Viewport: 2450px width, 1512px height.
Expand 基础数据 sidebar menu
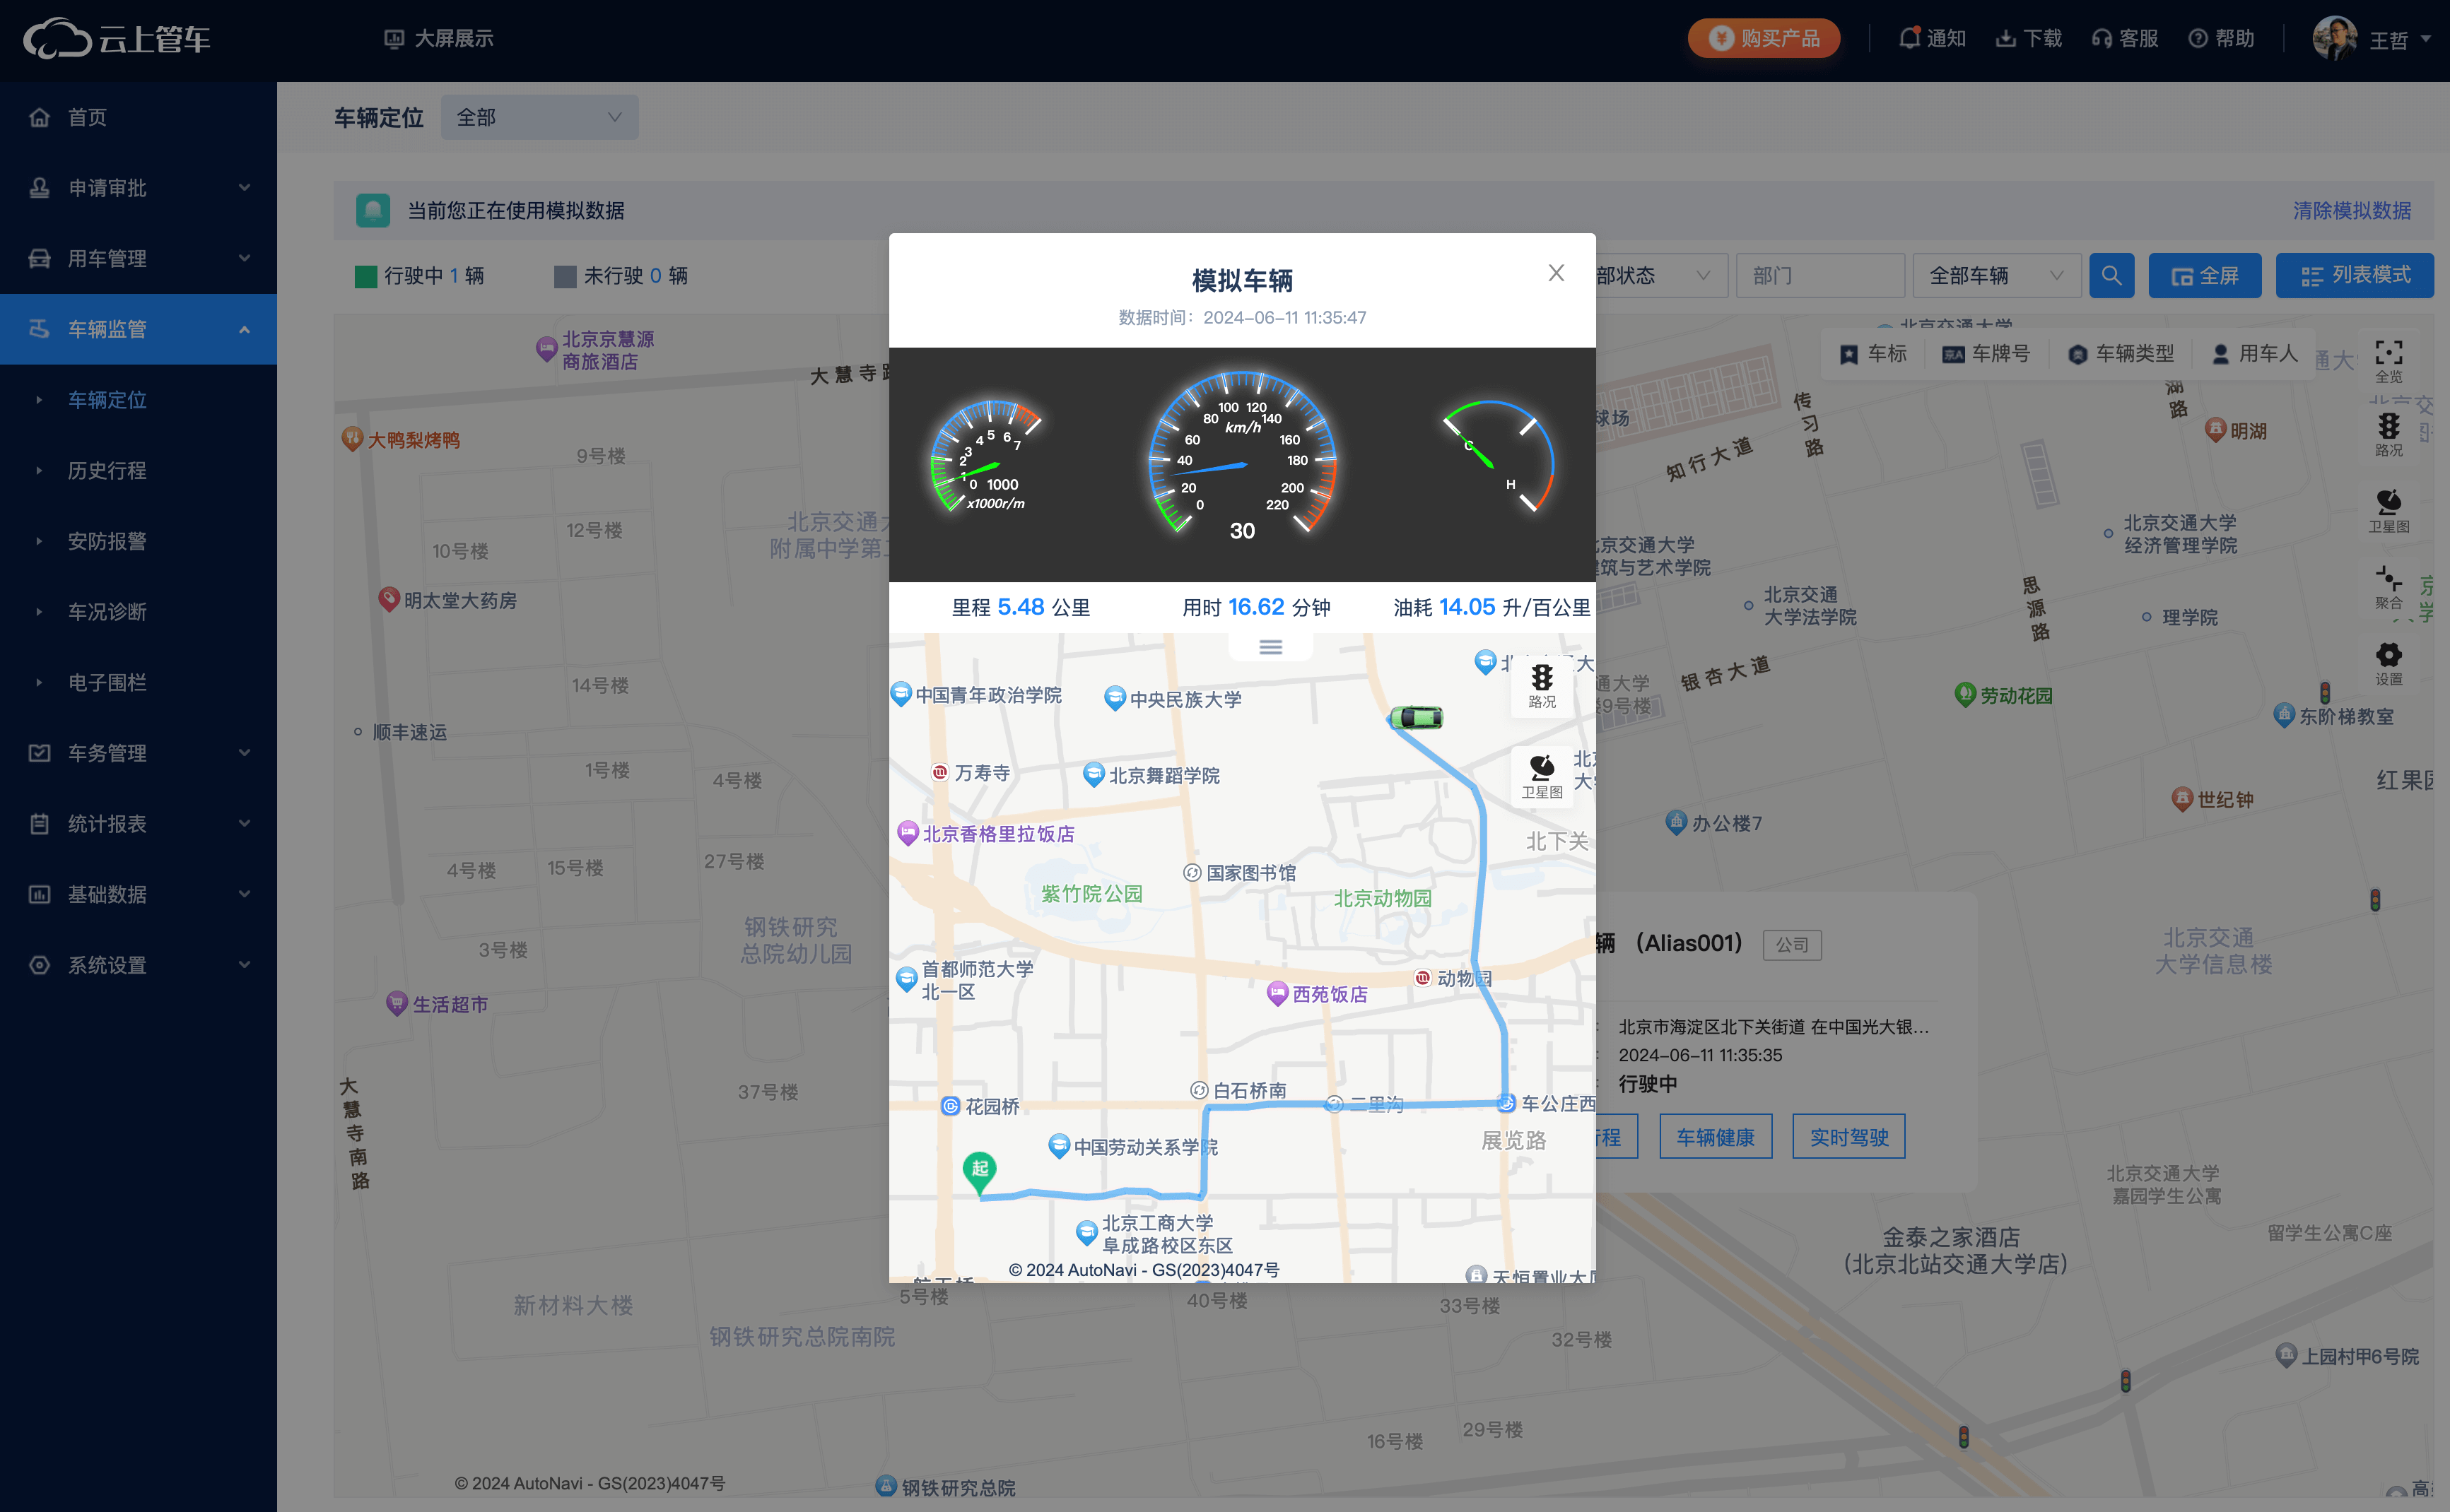[x=138, y=894]
